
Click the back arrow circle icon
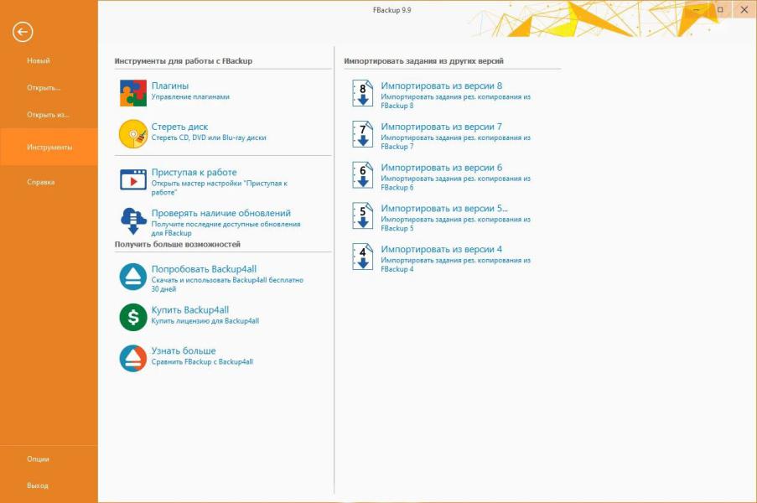(x=23, y=33)
